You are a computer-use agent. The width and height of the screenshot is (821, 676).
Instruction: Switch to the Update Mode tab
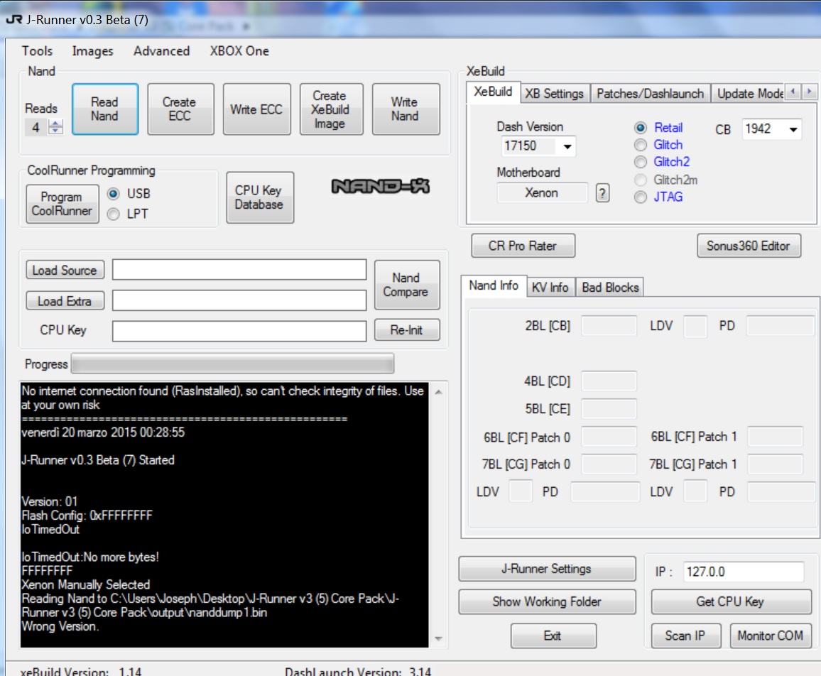749,94
